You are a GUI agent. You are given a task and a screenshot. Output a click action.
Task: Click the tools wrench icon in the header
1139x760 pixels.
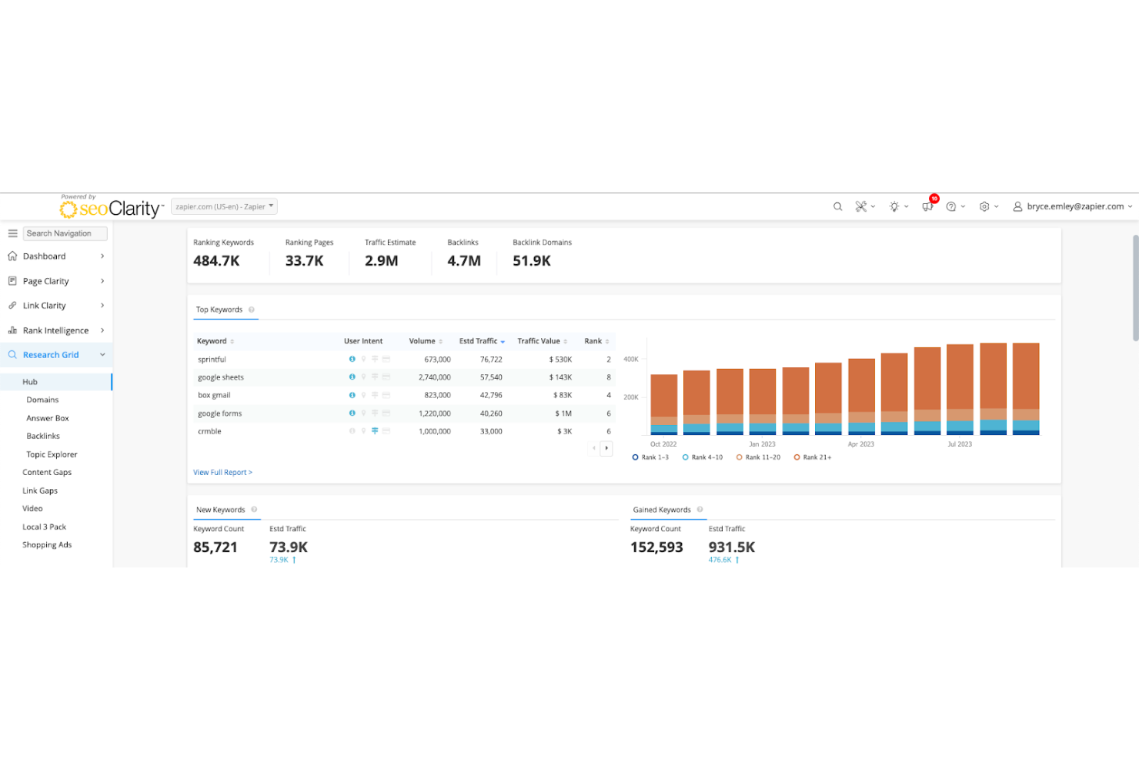pyautogui.click(x=861, y=206)
